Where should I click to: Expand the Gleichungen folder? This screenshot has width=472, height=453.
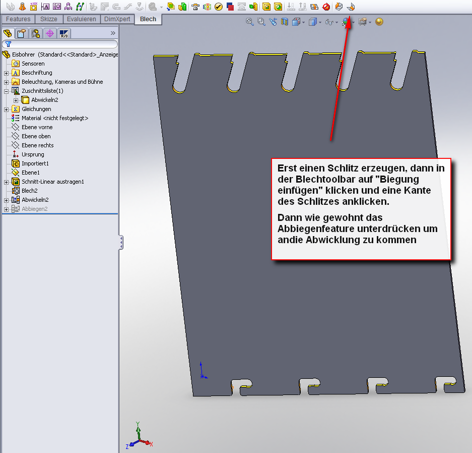click(x=6, y=109)
